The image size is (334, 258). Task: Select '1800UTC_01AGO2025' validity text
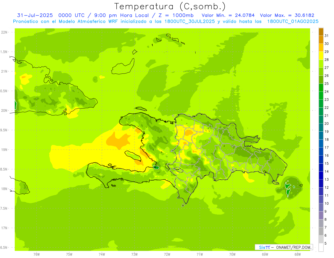point(293,21)
